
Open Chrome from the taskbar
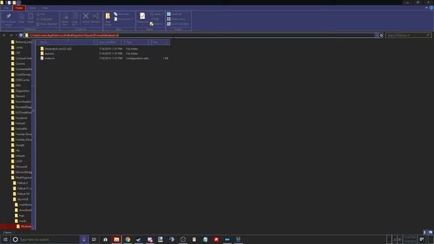click(127, 239)
